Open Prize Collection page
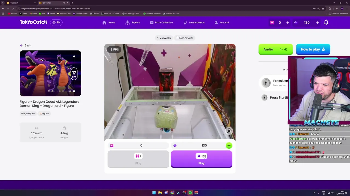This screenshot has height=196, width=350. point(161,23)
